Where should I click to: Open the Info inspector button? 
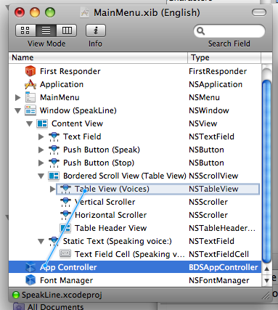(x=96, y=30)
